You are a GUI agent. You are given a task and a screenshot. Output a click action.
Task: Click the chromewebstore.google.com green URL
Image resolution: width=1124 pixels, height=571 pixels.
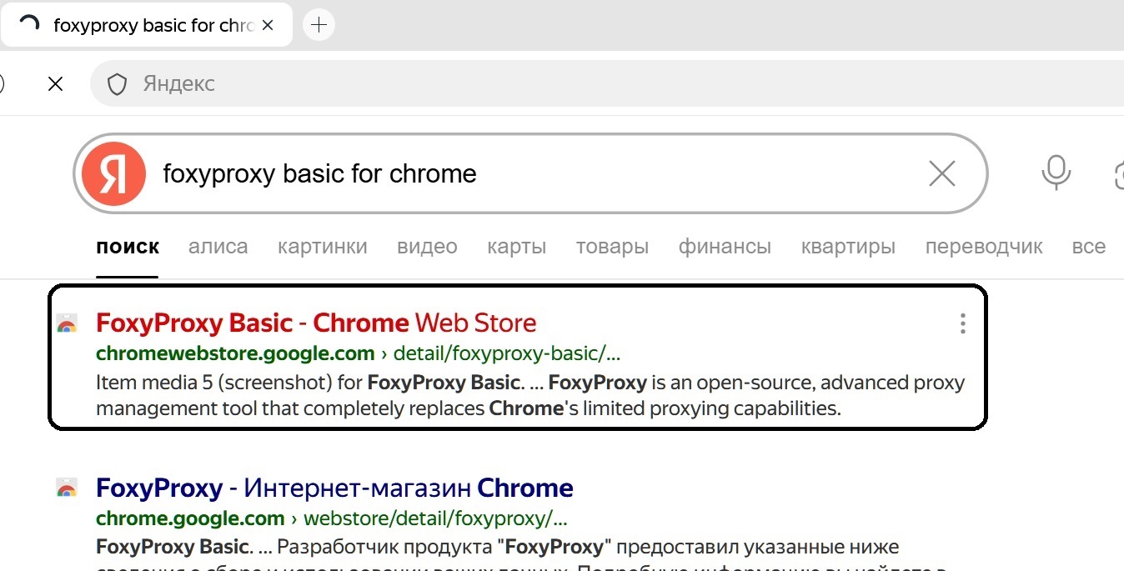coord(235,353)
